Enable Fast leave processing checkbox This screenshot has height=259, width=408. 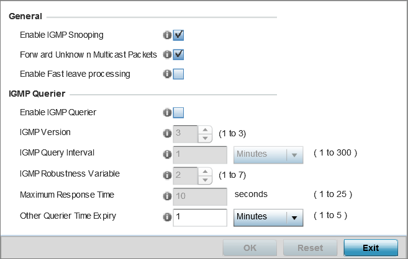coord(178,74)
